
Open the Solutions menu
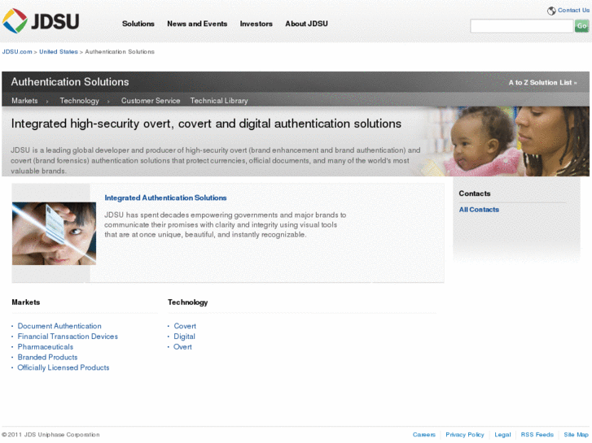(138, 24)
